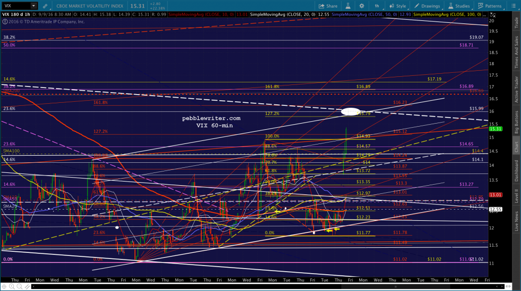521x291 pixels.
Task: Click the symbol link chain icon
Action: [x=45, y=6]
